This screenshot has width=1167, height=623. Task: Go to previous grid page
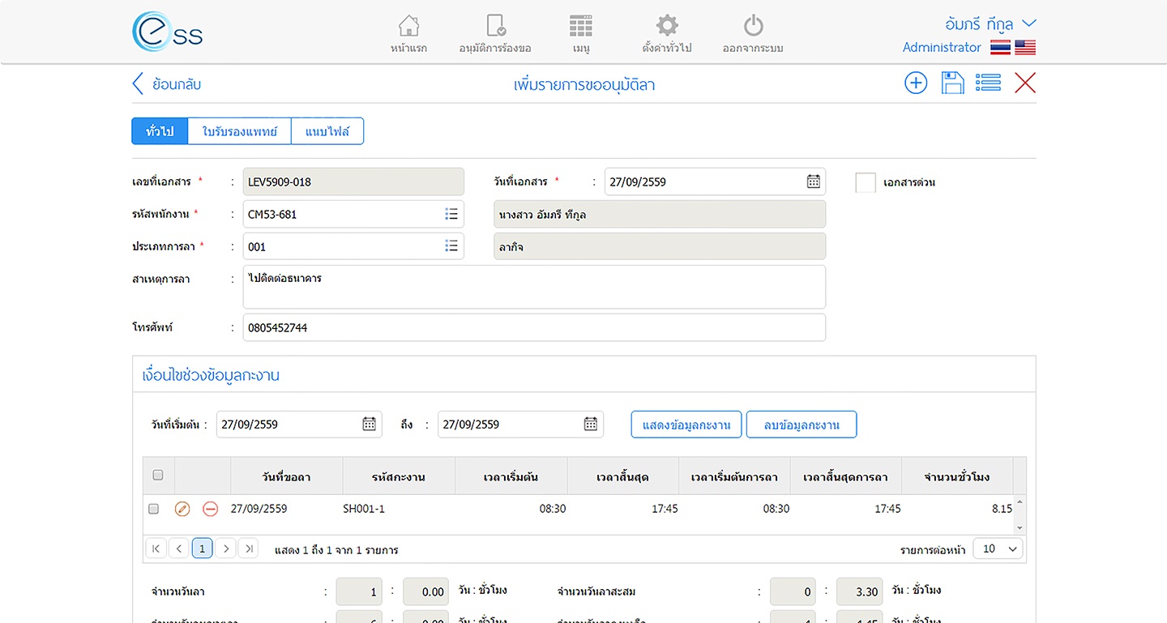(x=179, y=549)
